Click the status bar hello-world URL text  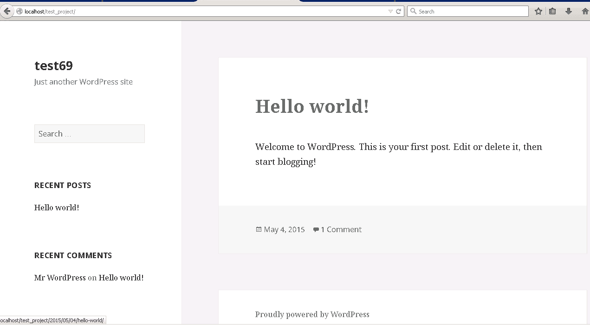pos(52,320)
